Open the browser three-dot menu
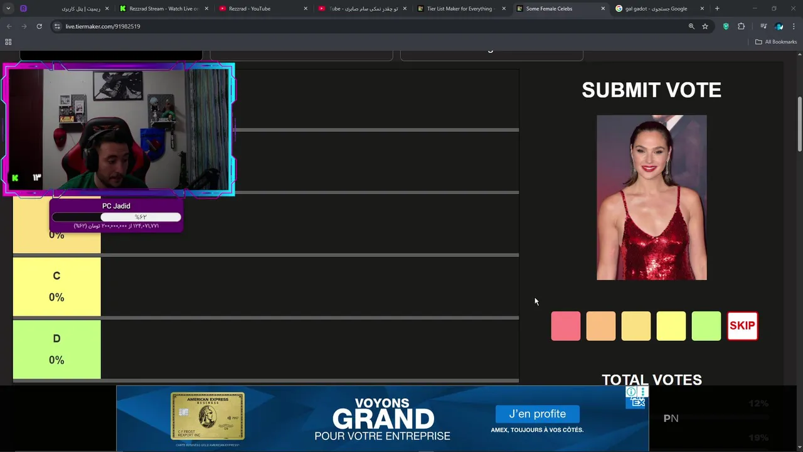Screen dimensions: 803x452 coord(794,26)
